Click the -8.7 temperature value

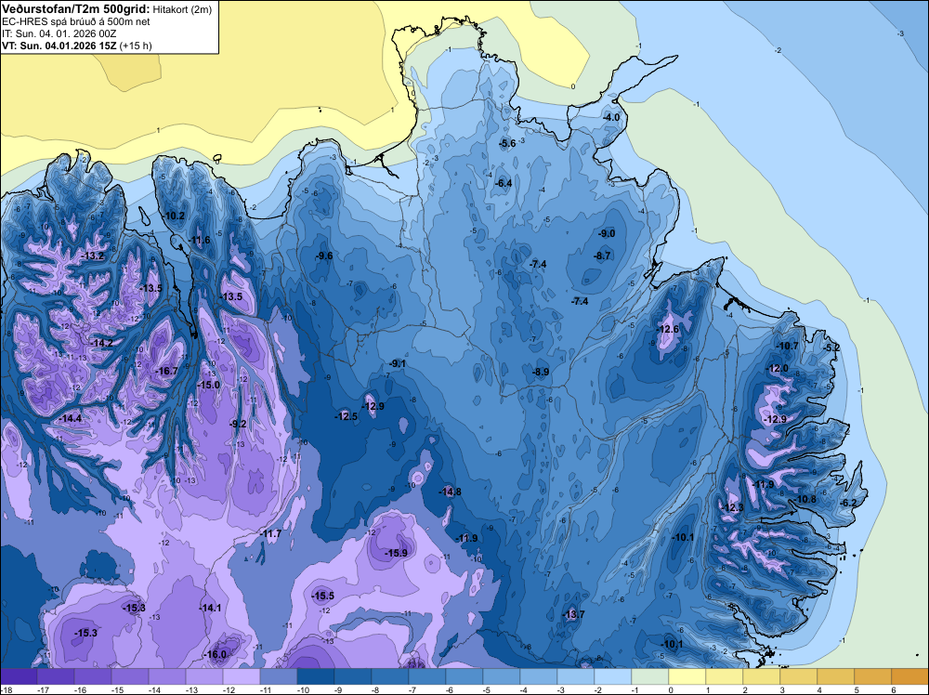pyautogui.click(x=602, y=256)
